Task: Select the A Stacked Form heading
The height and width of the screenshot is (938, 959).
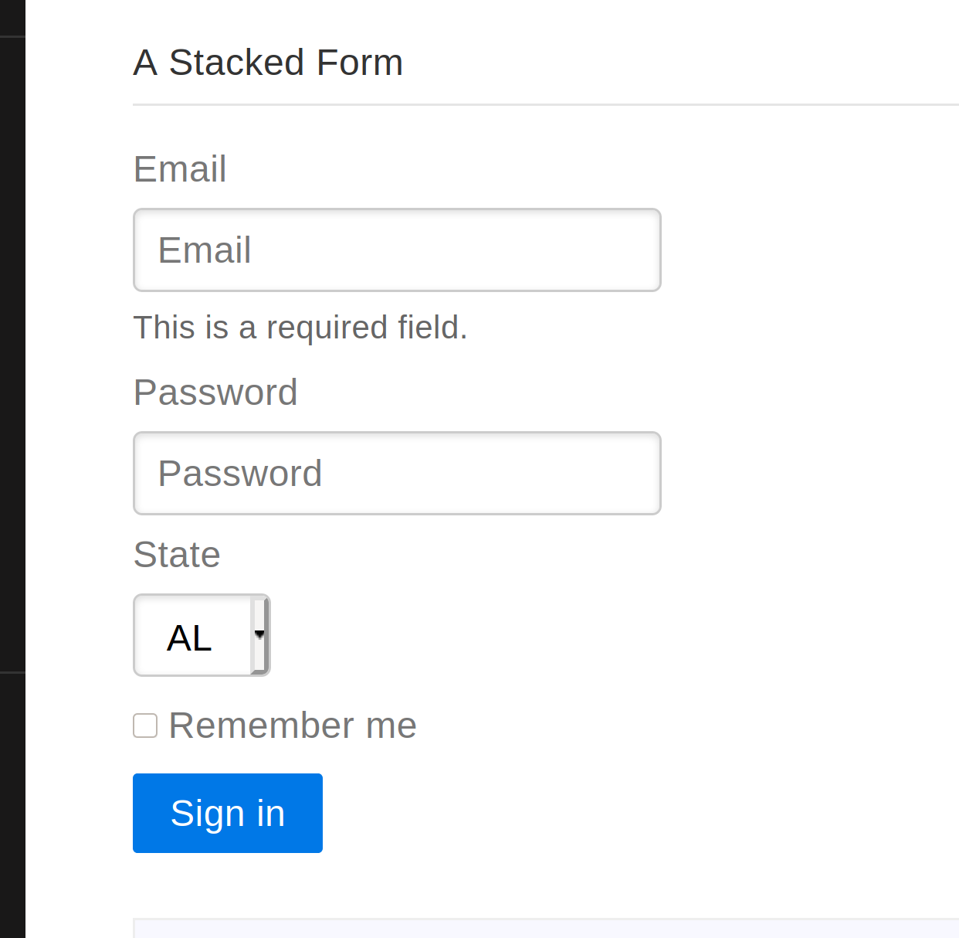Action: coord(268,63)
